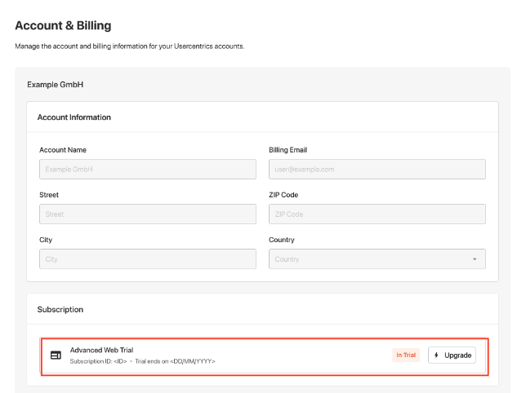
Task: Focus the Account Name field
Action: tap(148, 169)
